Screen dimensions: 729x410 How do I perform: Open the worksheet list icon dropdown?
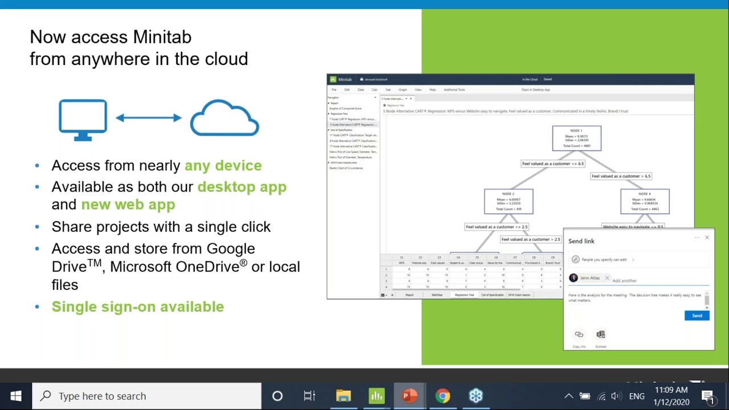(x=385, y=295)
